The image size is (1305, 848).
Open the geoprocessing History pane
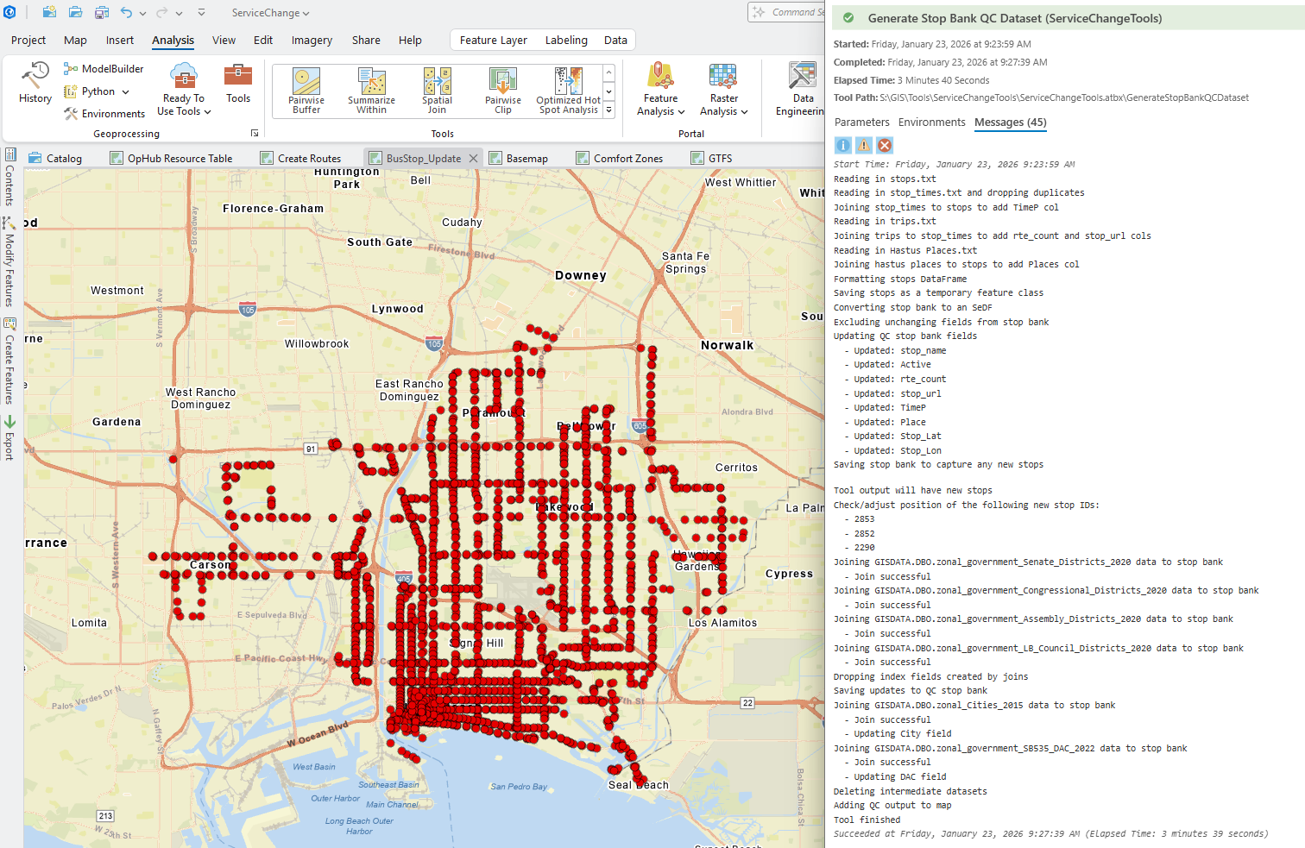[x=35, y=84]
